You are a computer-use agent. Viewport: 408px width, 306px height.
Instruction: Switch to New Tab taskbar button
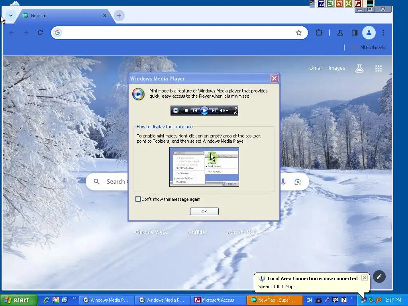[274, 300]
